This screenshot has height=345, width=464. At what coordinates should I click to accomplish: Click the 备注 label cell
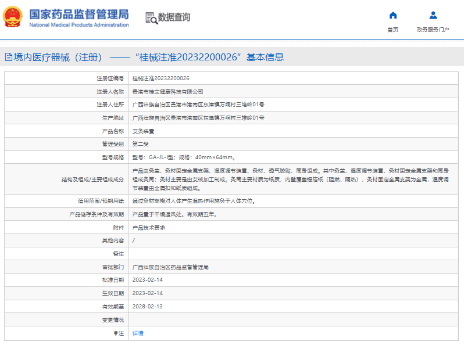(66, 254)
